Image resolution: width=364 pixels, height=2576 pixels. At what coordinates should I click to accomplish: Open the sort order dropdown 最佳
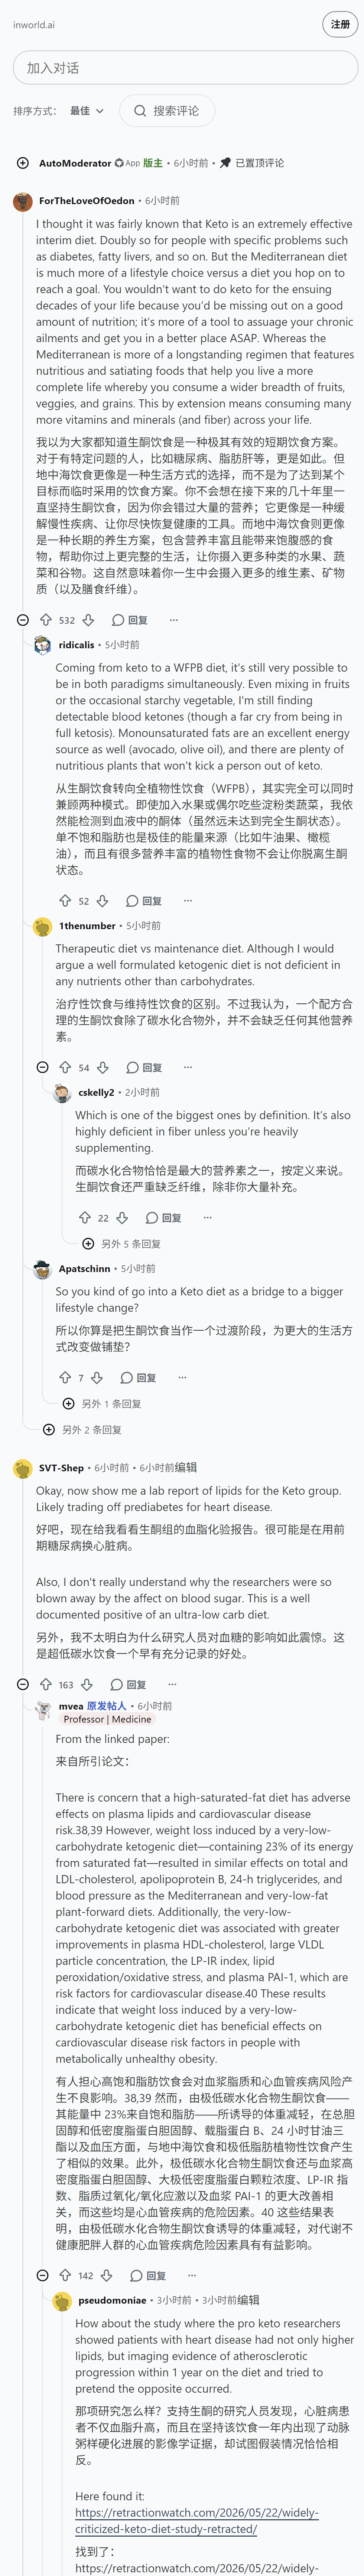point(87,111)
